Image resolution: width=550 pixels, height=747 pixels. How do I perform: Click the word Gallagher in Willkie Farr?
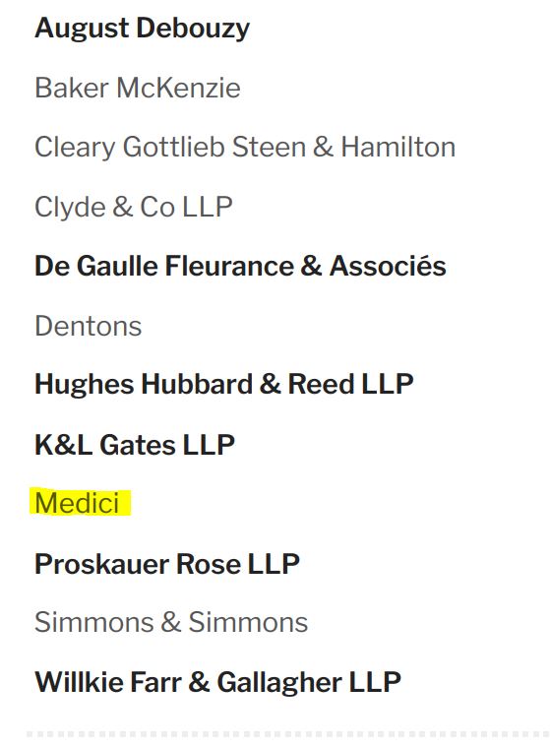279,683
